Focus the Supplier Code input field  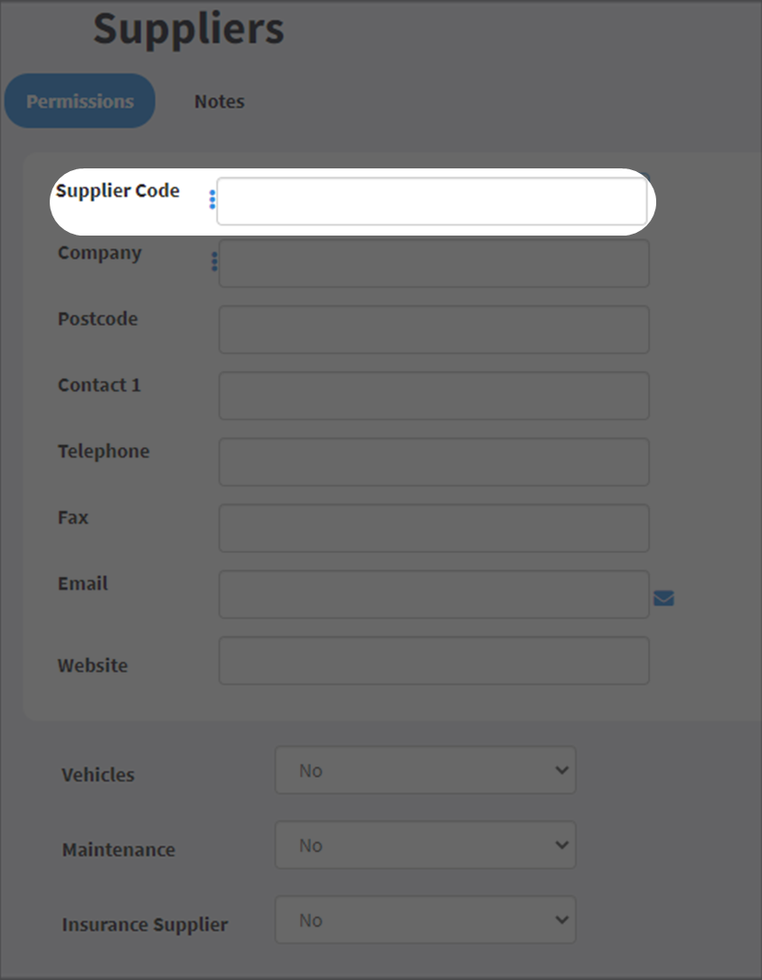[x=432, y=202]
